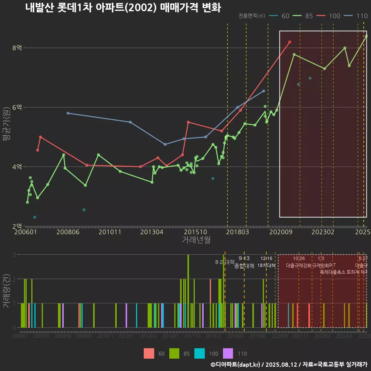Select the green 85 swatch in the bottom legend

174,354
